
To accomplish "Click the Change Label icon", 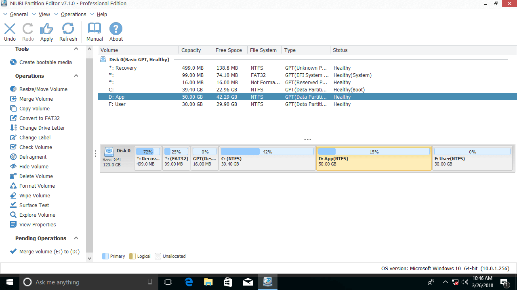I will 13,137.
